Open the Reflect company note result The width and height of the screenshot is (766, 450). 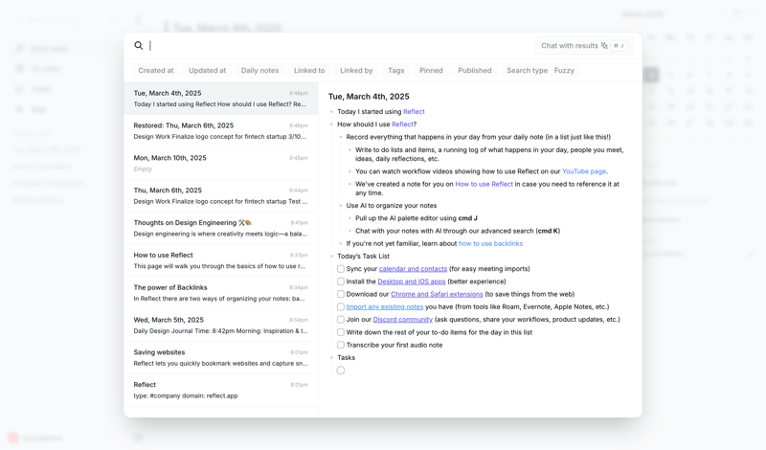[x=221, y=390]
